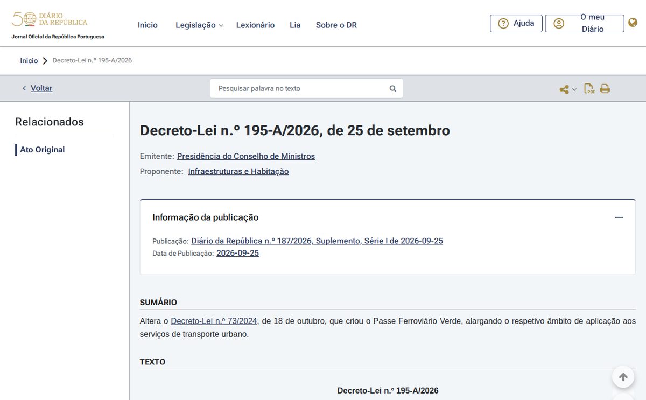This screenshot has width=646, height=400.
Task: Open the Lexionário menu item
Action: tap(255, 25)
